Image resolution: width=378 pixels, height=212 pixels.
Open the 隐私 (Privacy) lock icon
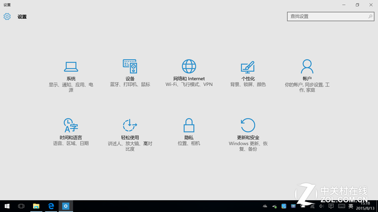(x=189, y=125)
